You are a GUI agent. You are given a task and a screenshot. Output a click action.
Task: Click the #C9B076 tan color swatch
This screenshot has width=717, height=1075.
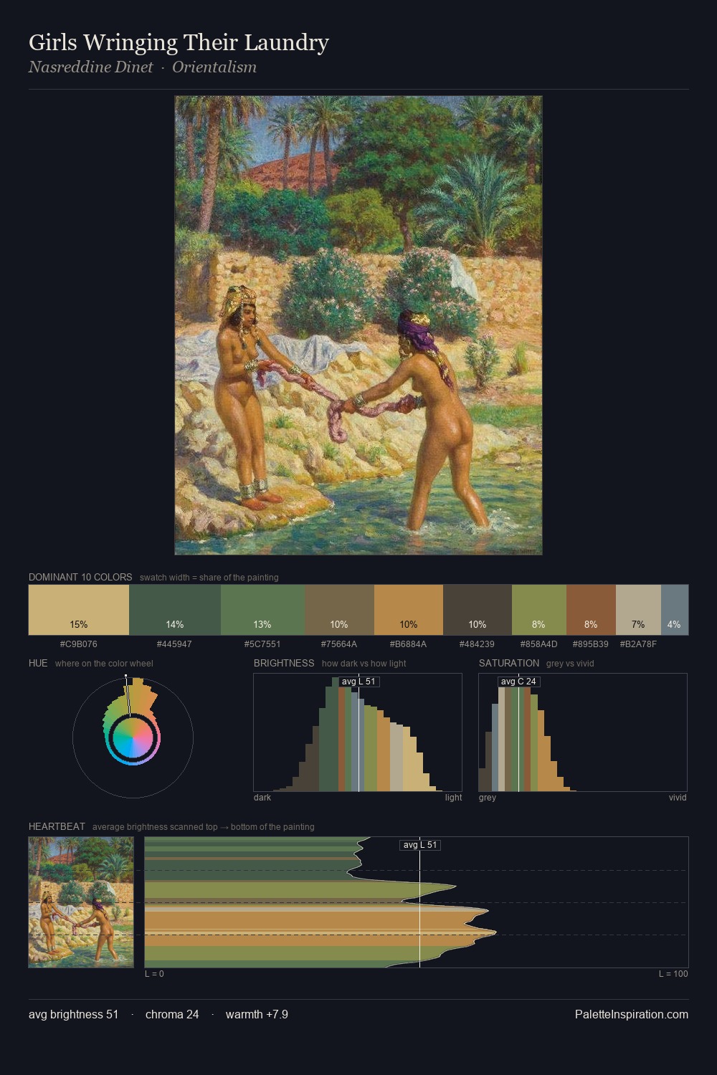point(79,610)
